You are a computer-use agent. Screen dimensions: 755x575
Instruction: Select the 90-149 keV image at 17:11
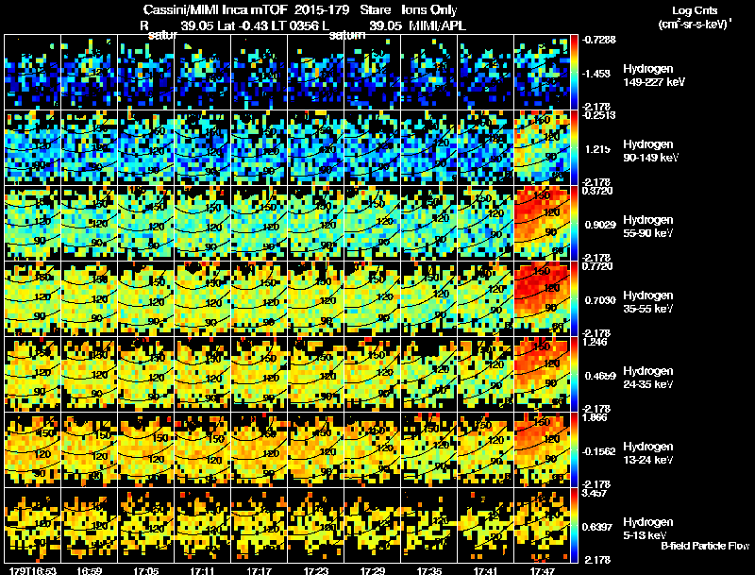point(202,148)
